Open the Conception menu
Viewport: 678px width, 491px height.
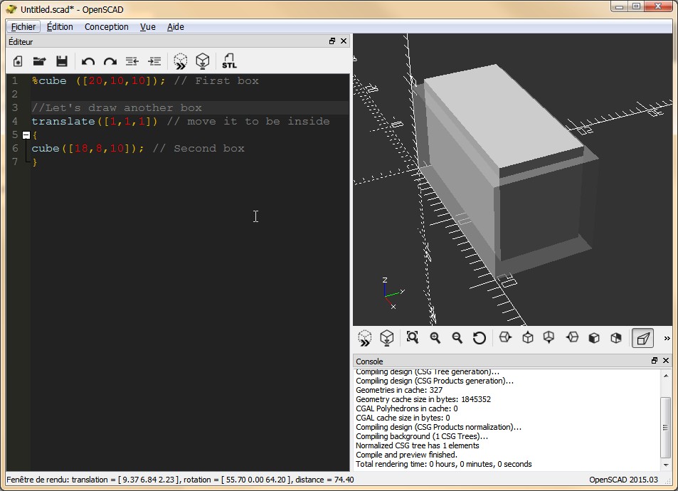pyautogui.click(x=107, y=27)
